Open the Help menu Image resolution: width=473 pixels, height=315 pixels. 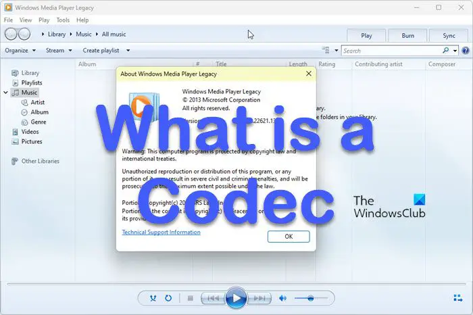[x=82, y=20]
